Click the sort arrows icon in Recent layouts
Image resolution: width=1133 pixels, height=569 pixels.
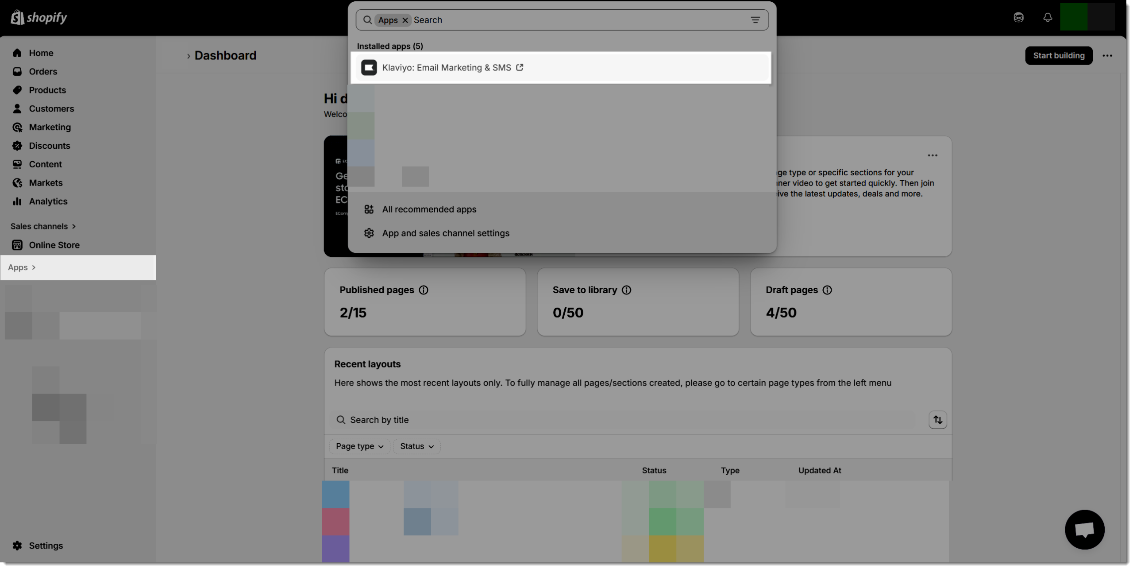[x=937, y=420]
